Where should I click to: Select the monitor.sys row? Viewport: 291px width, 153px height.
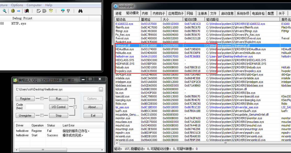(x=203, y=118)
